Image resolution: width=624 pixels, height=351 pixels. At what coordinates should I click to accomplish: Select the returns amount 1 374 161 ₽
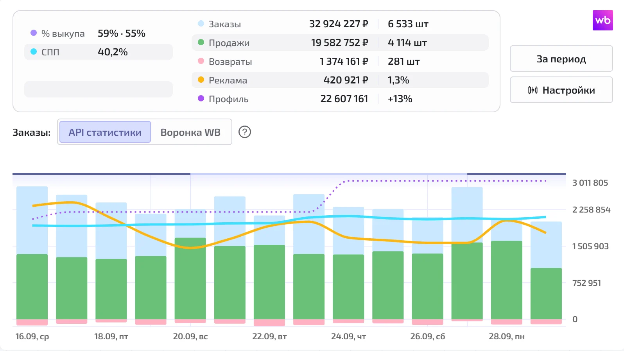(344, 61)
